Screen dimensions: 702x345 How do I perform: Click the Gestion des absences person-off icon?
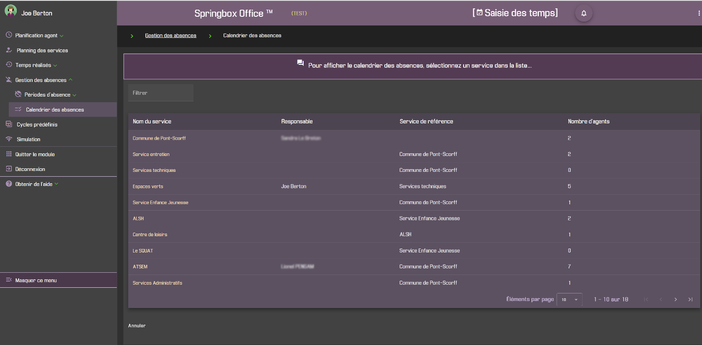(x=9, y=80)
